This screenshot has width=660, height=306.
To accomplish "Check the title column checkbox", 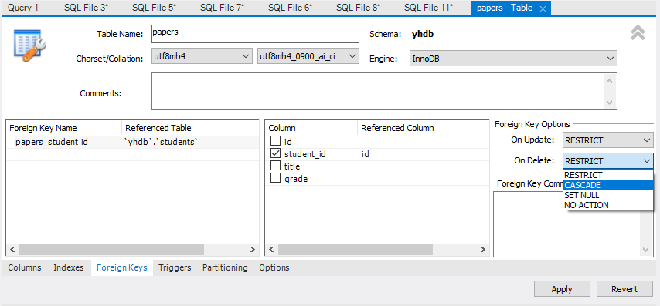I will (275, 166).
